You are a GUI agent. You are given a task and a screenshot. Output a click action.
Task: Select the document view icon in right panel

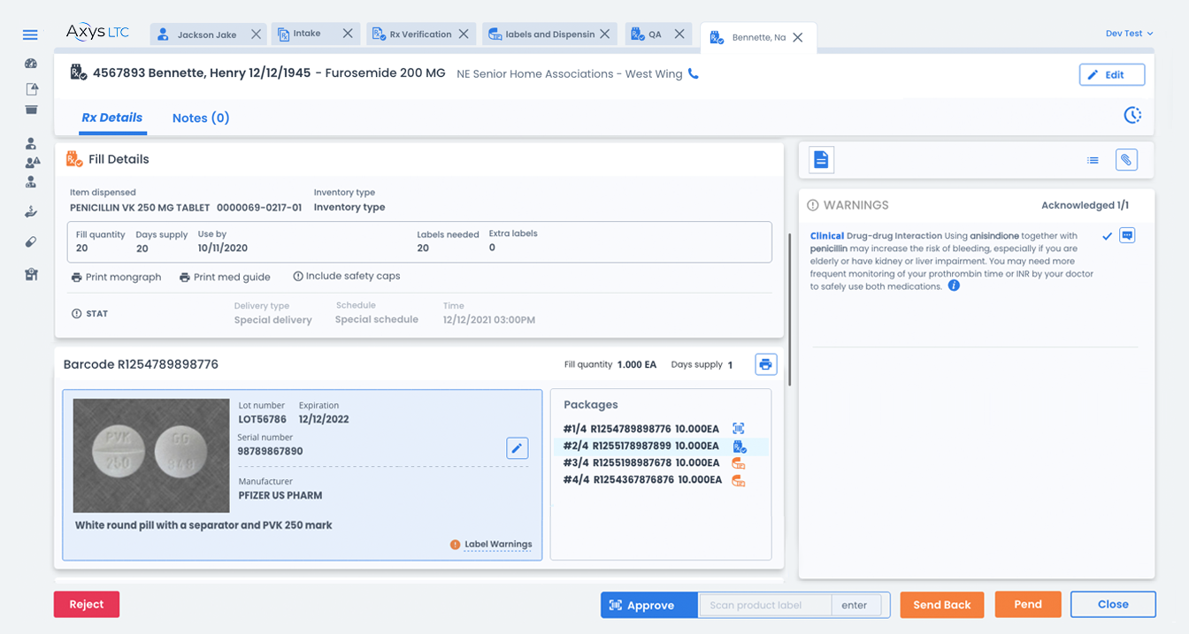pyautogui.click(x=821, y=160)
